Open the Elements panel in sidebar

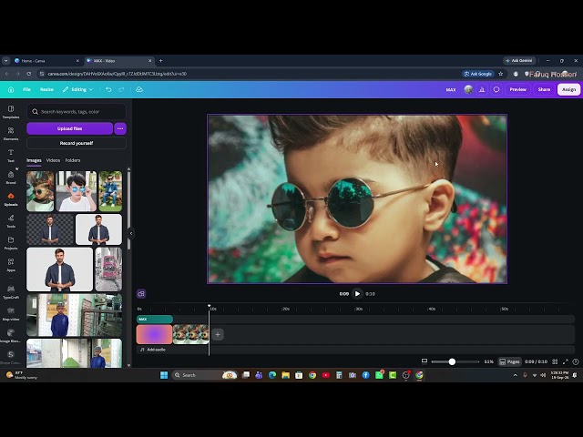tap(11, 134)
